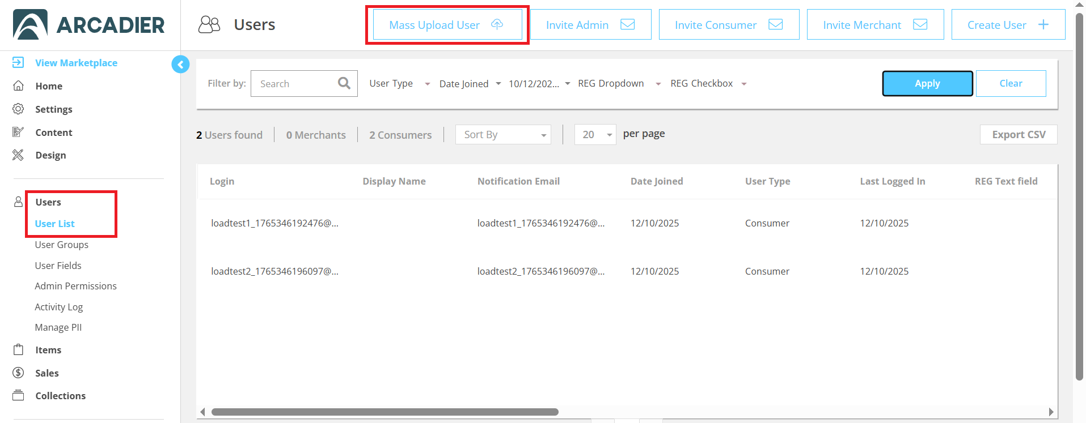Open Sales menu item
This screenshot has height=423, width=1086.
pyautogui.click(x=47, y=373)
